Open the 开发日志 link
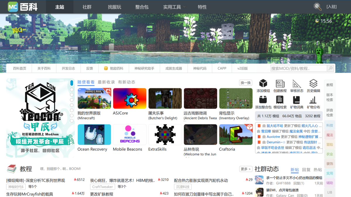 pyautogui.click(x=68, y=68)
